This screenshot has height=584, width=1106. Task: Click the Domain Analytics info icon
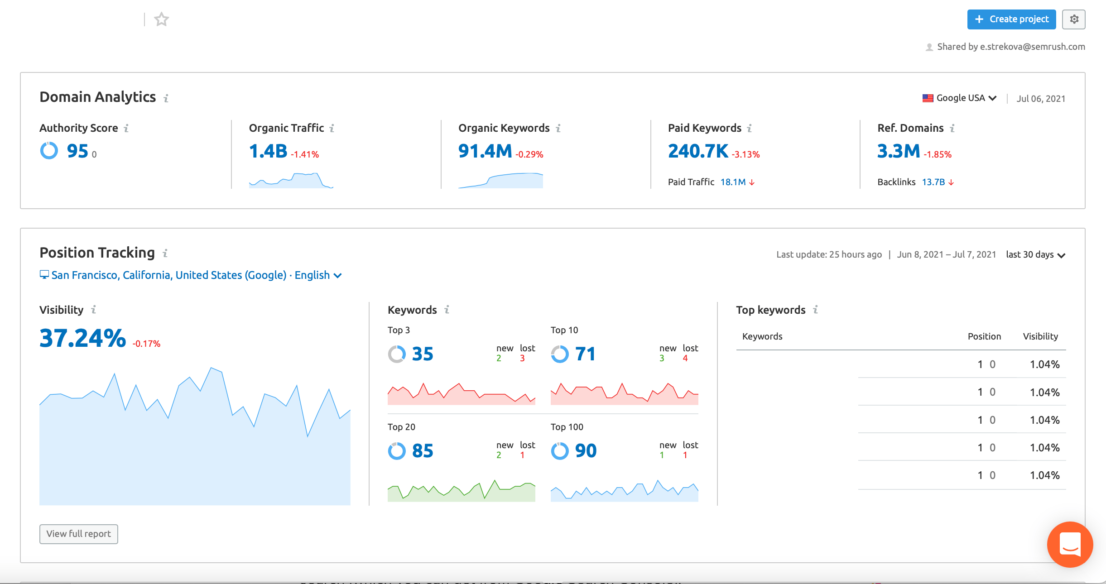pos(166,98)
